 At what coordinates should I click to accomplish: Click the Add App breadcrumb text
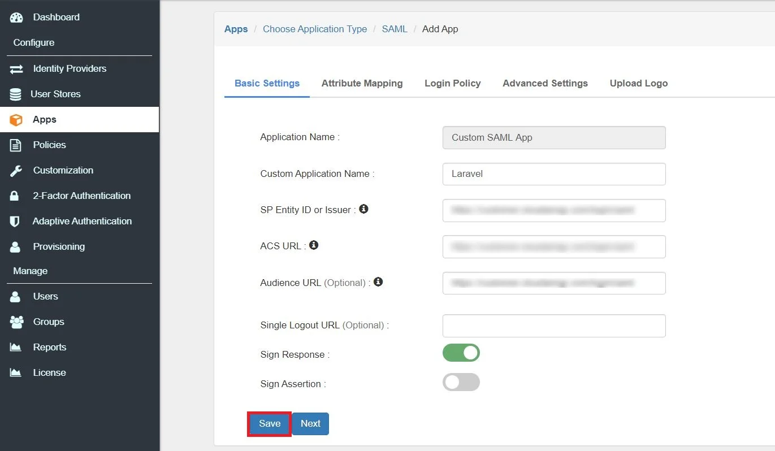(440, 29)
